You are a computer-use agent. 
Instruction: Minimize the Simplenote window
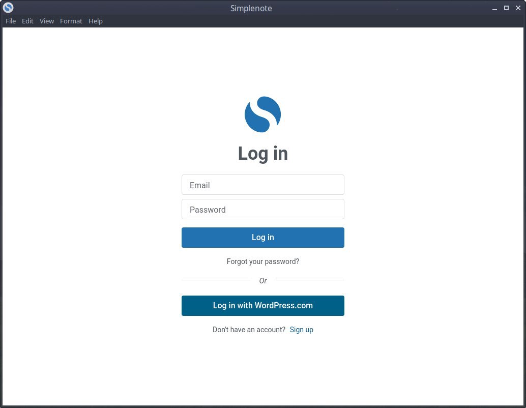click(x=494, y=8)
